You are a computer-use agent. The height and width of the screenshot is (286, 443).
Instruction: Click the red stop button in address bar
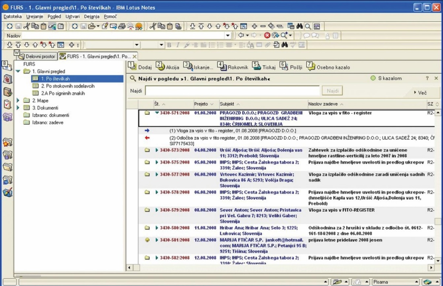(267, 35)
